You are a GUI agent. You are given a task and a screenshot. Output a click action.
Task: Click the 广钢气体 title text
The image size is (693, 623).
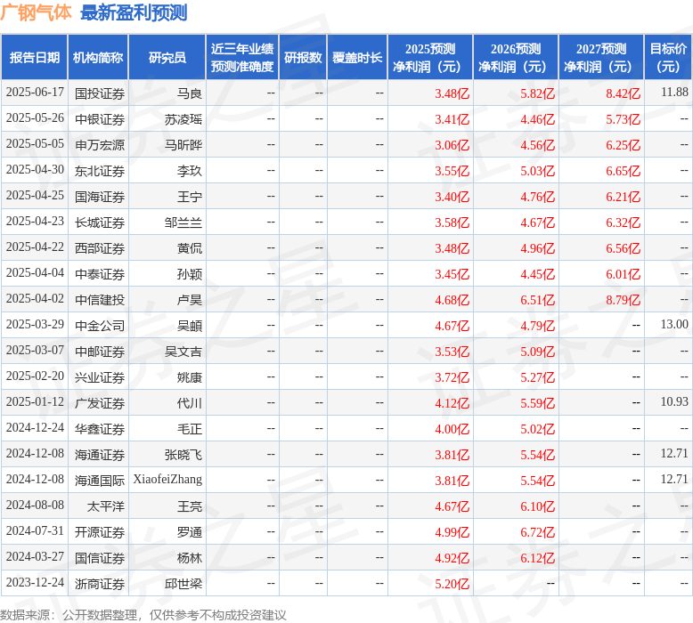point(36,12)
